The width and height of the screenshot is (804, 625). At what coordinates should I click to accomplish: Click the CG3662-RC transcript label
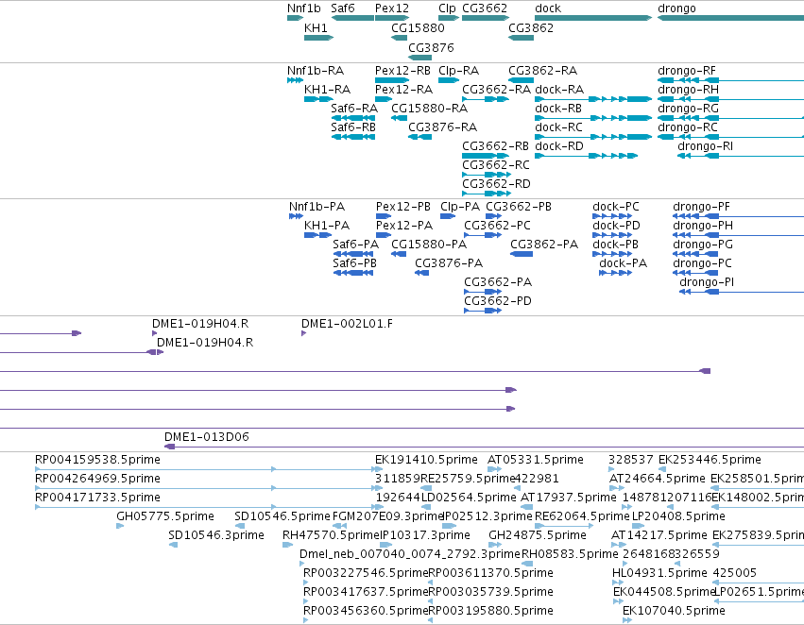point(496,164)
